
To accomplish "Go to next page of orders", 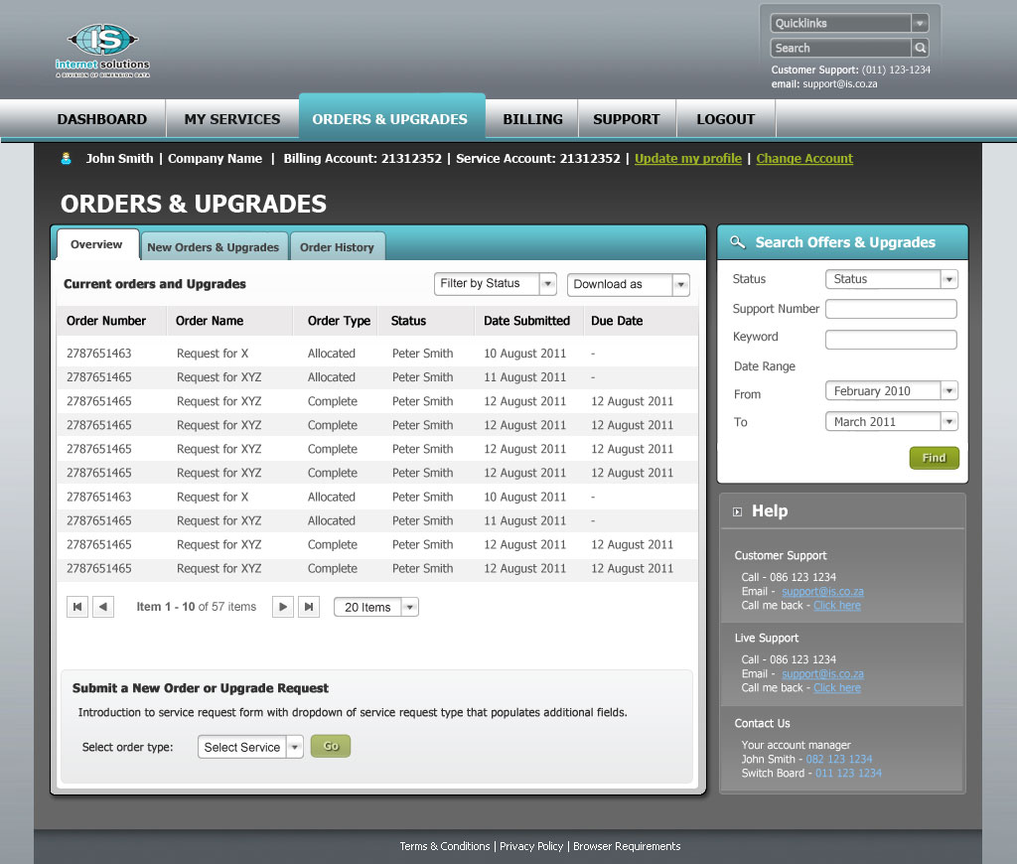I will click(283, 607).
